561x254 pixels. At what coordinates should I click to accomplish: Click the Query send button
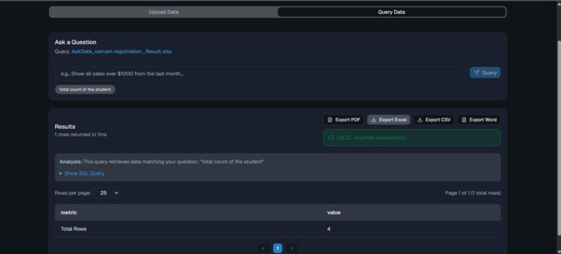485,72
